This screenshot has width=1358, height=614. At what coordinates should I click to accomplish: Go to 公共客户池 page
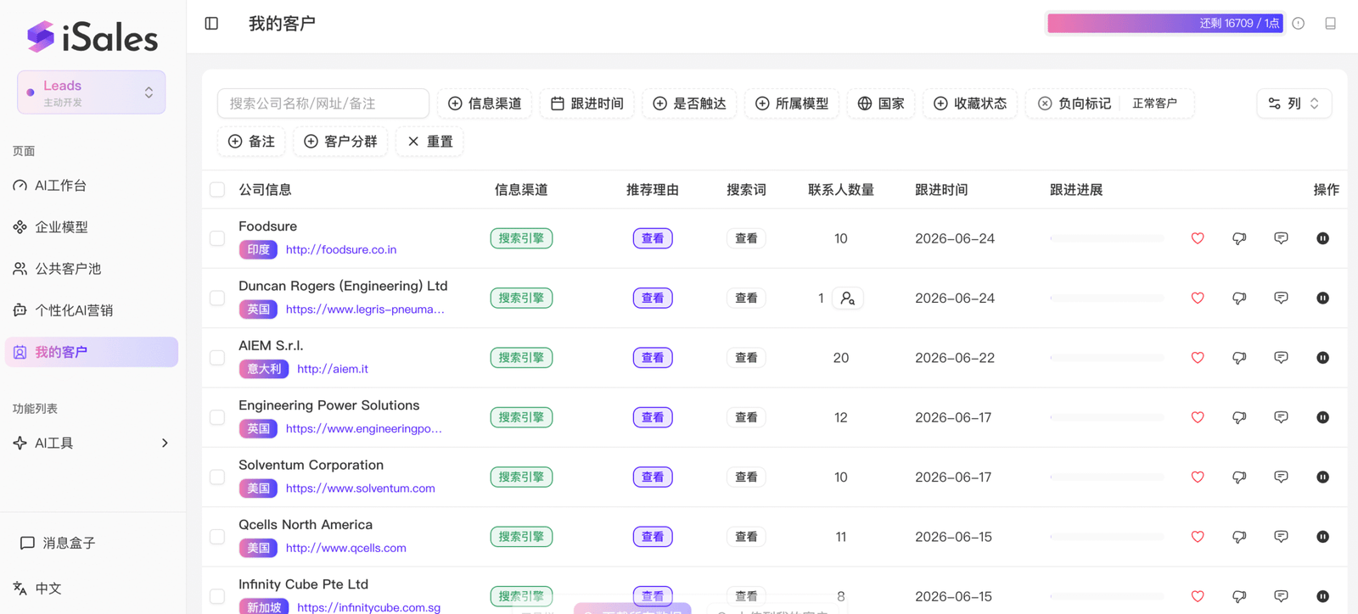[x=92, y=269]
